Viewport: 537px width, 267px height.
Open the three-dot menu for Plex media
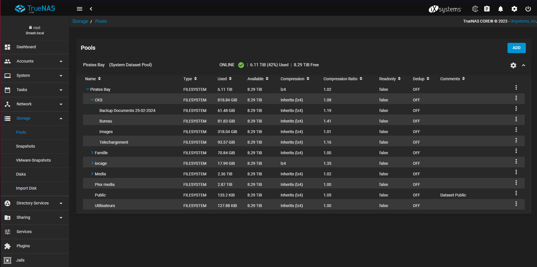pyautogui.click(x=516, y=183)
